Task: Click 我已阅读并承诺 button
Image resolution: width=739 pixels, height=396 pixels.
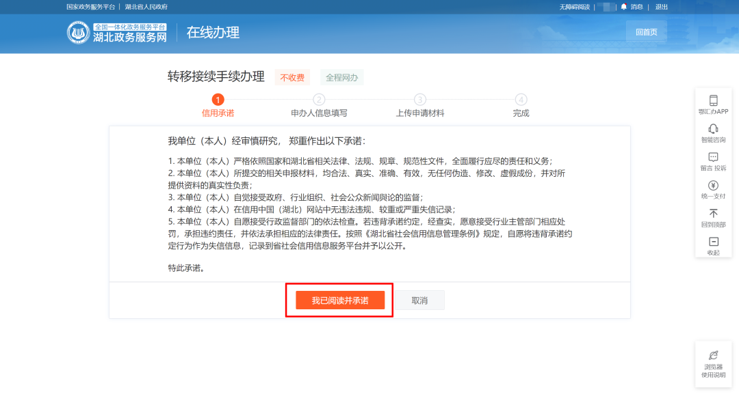Action: (340, 300)
